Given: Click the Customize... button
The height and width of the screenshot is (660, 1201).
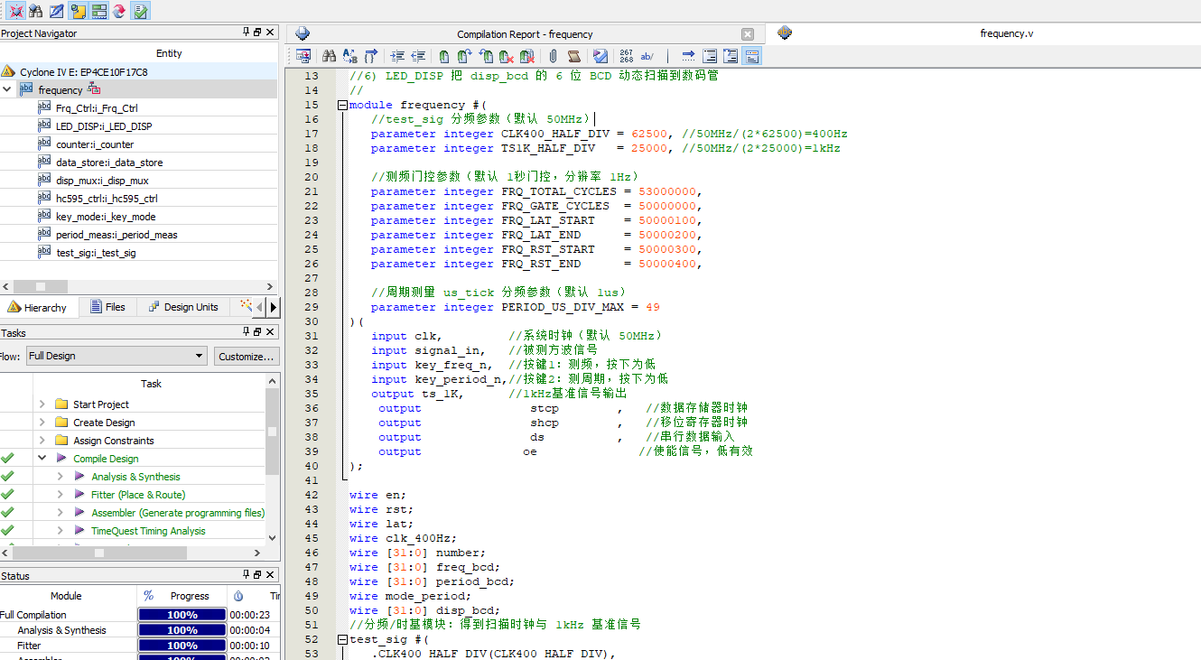Looking at the screenshot, I should click(x=246, y=357).
